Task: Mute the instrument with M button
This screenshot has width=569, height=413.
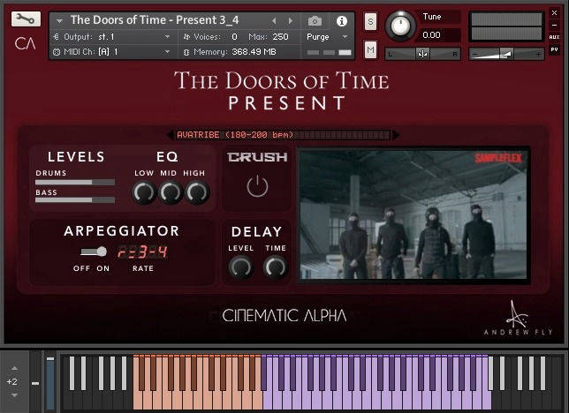Action: pos(370,49)
